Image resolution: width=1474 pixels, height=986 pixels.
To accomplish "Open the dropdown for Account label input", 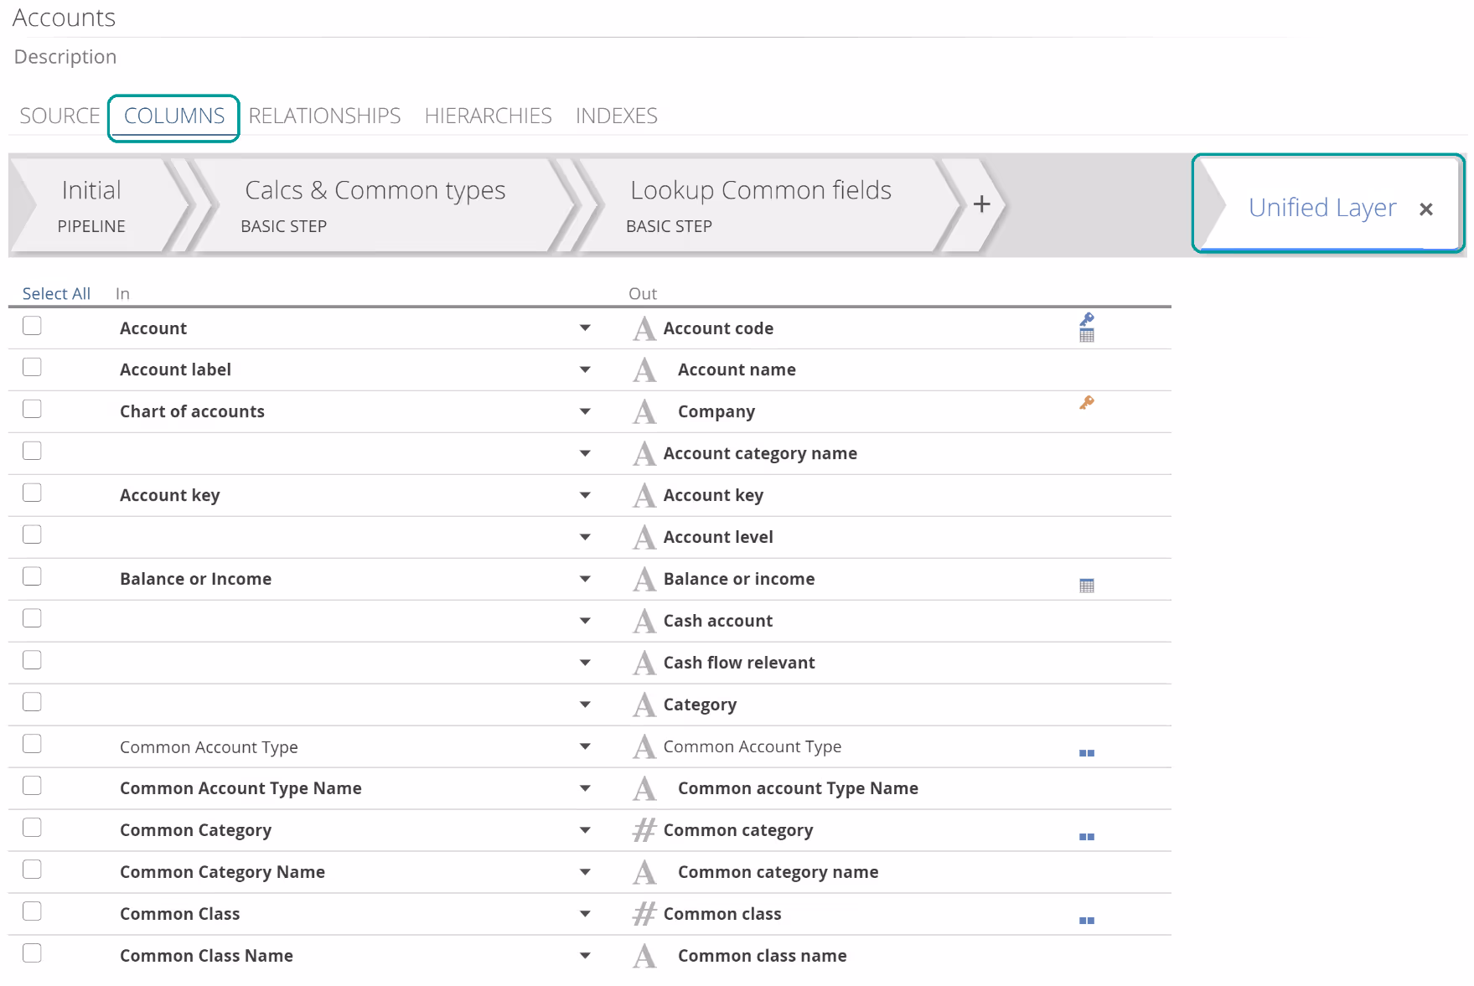I will [585, 369].
